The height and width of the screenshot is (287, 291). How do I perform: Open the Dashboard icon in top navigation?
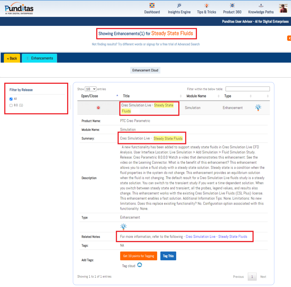click(x=152, y=6)
